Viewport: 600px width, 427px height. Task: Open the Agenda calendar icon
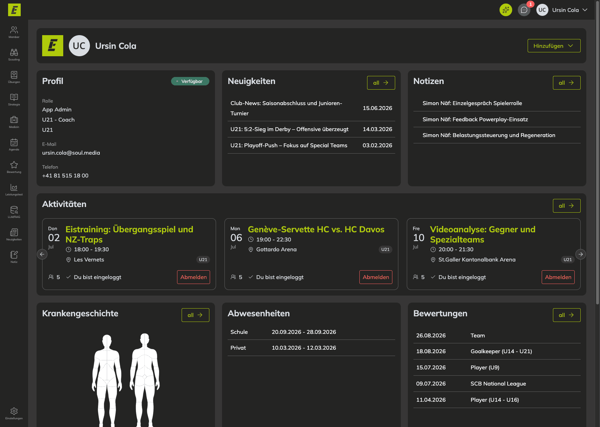click(14, 144)
